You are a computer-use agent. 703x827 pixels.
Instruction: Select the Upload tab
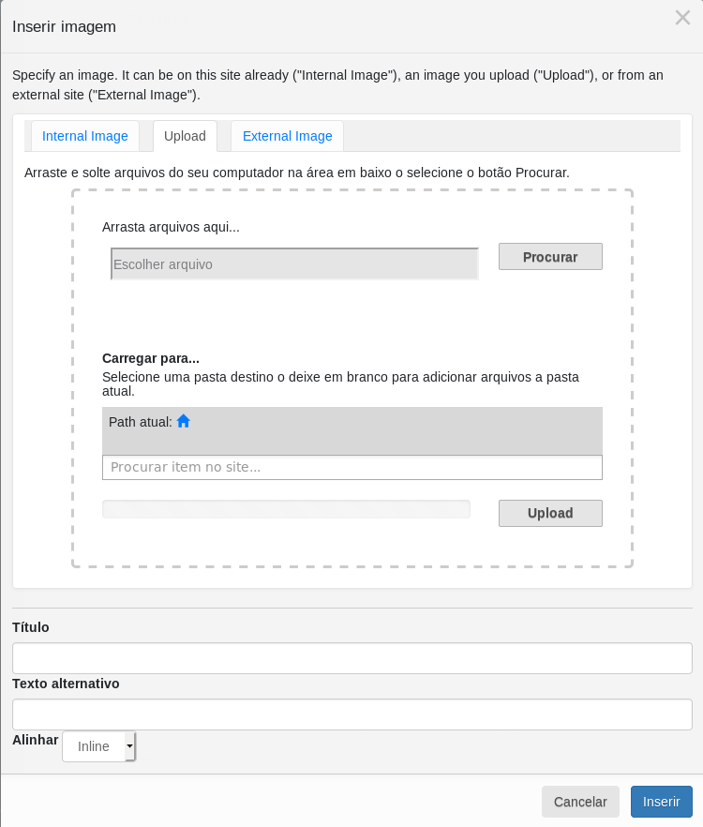click(x=185, y=136)
